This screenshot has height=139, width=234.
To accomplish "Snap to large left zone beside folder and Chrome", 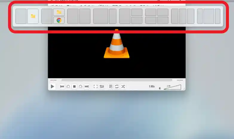I will (47, 16).
